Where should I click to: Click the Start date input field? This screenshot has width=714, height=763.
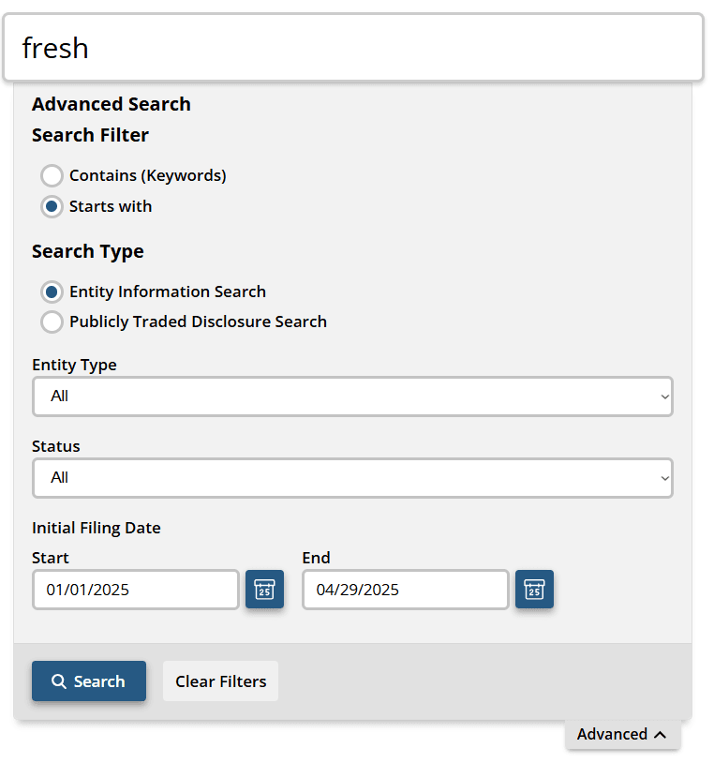click(x=136, y=590)
